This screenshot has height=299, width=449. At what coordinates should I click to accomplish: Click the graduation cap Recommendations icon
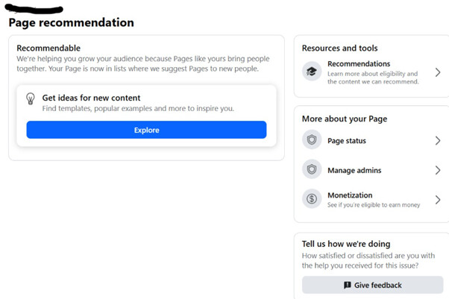(312, 72)
